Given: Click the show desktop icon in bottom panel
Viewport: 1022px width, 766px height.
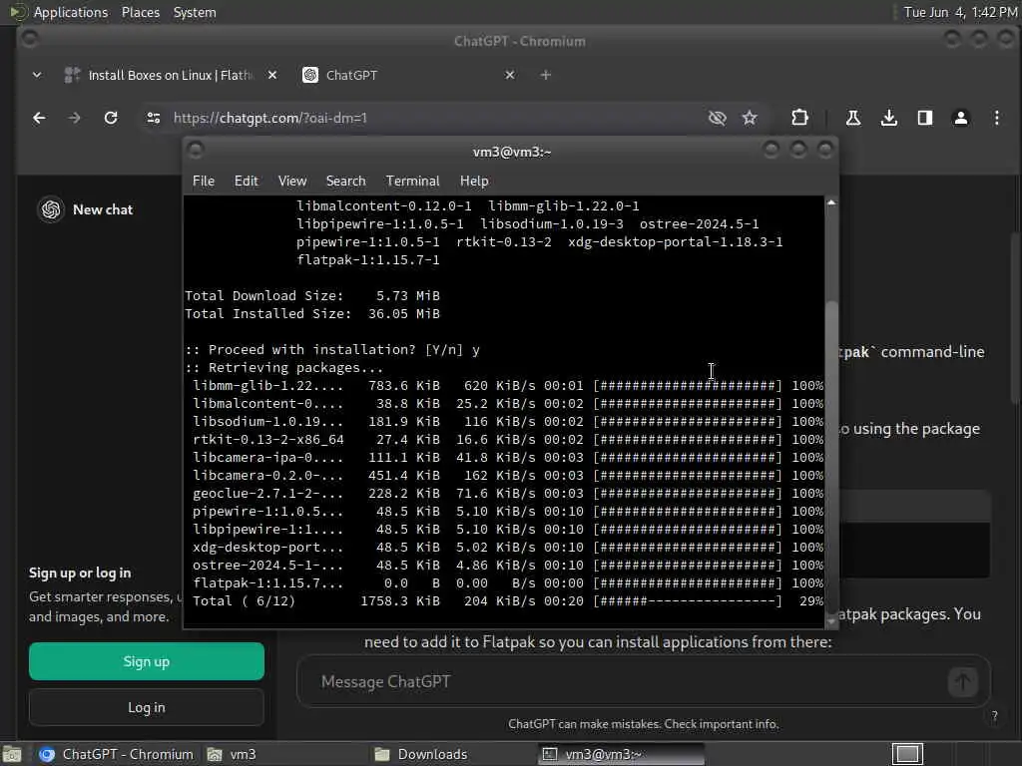Looking at the screenshot, I should pyautogui.click(x=12, y=754).
